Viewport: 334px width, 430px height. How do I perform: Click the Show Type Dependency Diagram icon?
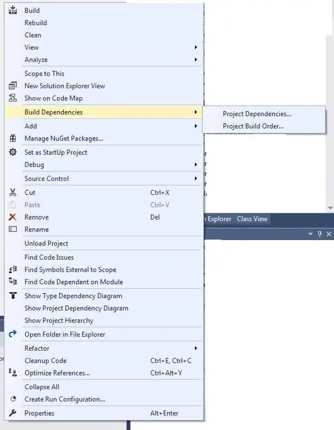(13, 296)
